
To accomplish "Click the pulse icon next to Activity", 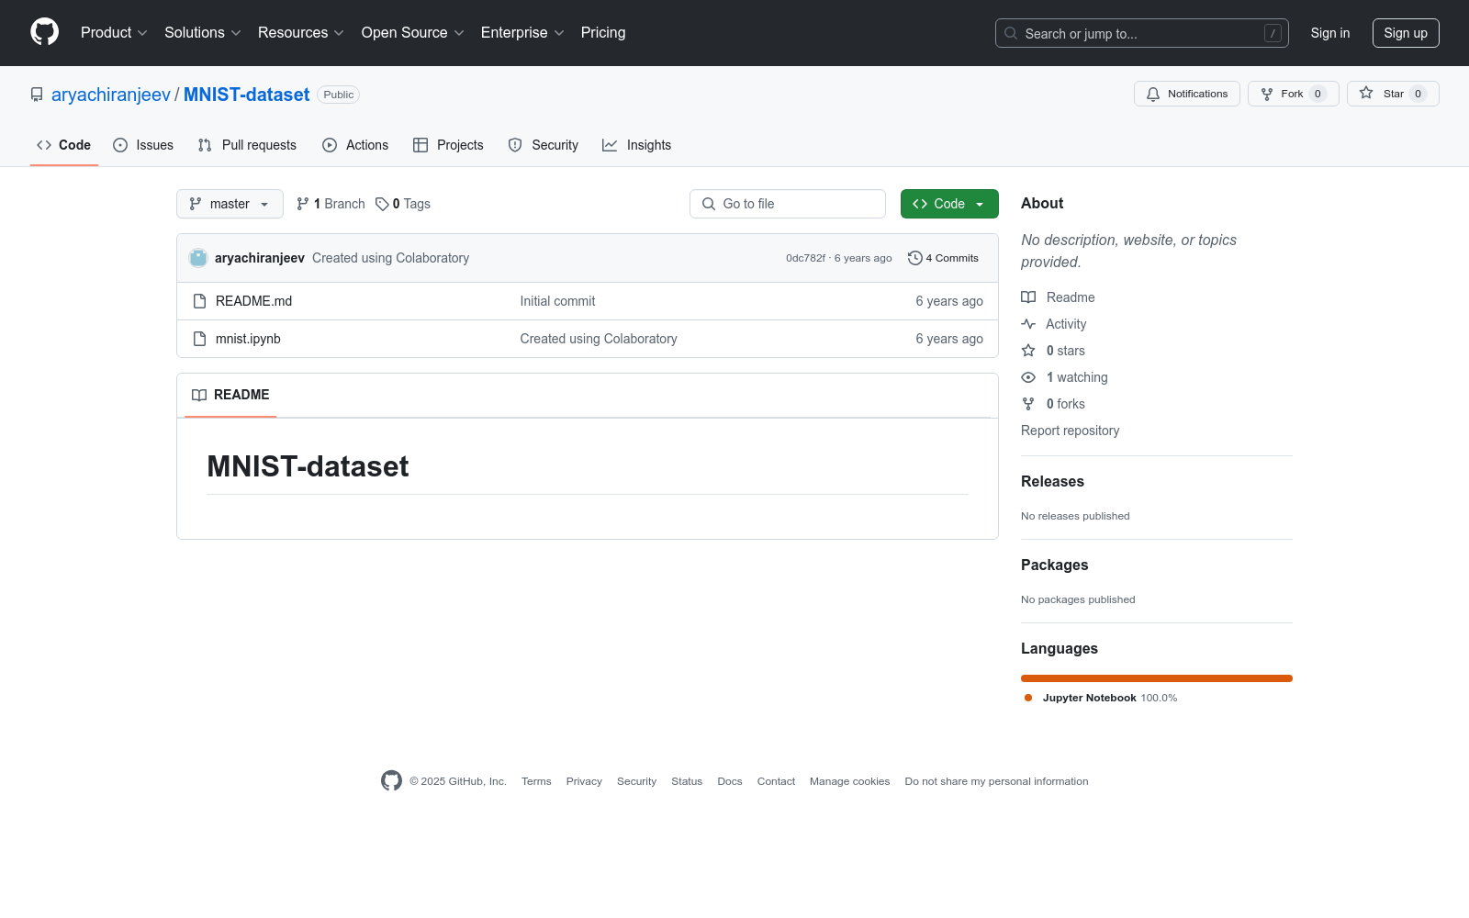I will click(x=1028, y=324).
